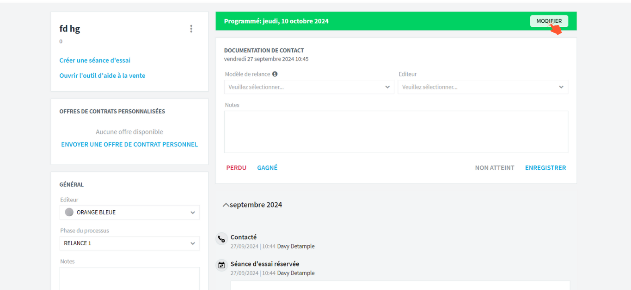Click the GÉNÉRAL section heading
Viewport: 631px width, 290px height.
[72, 184]
